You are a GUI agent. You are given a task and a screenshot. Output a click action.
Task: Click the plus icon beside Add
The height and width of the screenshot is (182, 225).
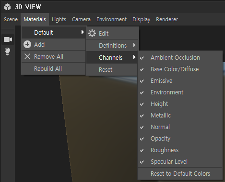coord(27,44)
